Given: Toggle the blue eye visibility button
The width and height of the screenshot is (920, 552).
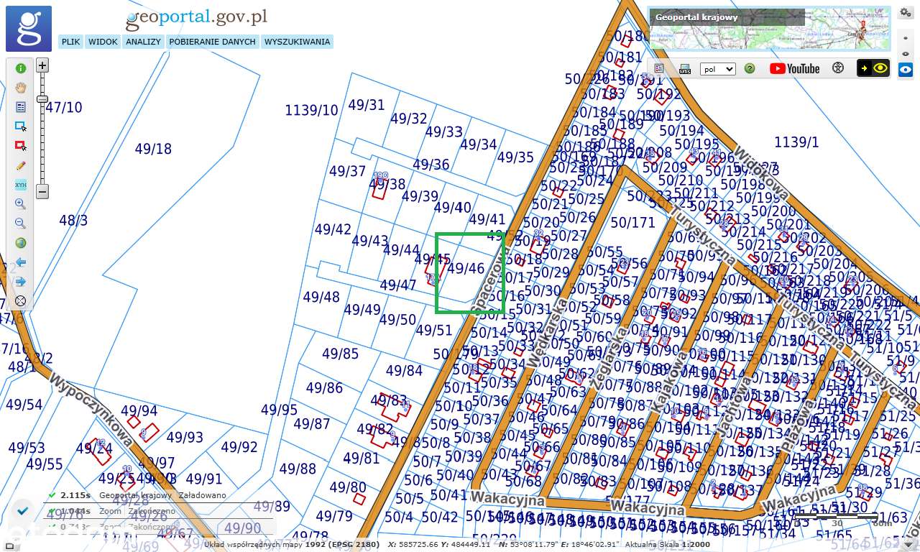Looking at the screenshot, I should click(x=905, y=69).
